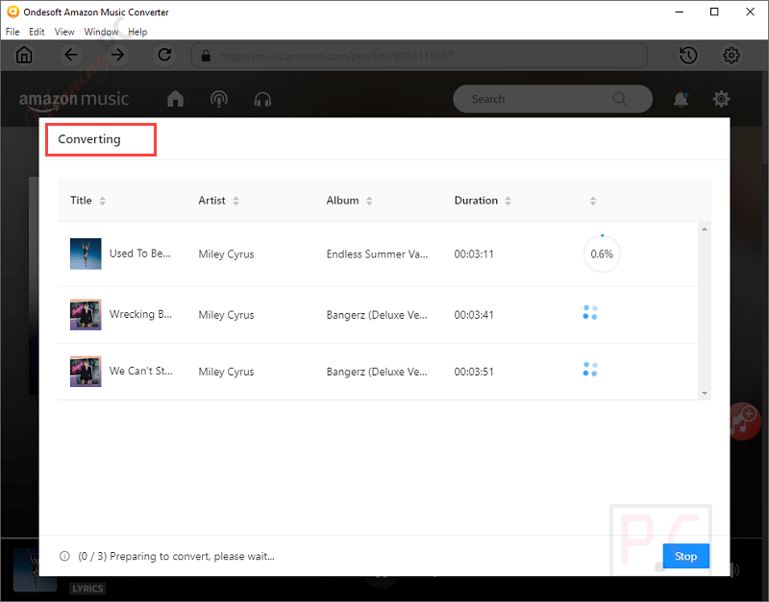The height and width of the screenshot is (602, 769).
Task: Click Miley Cyrus in the We Can't Stop row
Action: click(x=226, y=372)
